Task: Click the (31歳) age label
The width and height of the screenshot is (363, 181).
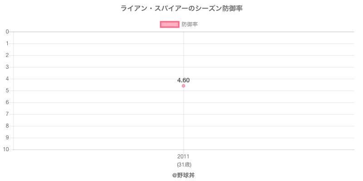Action: [184, 165]
